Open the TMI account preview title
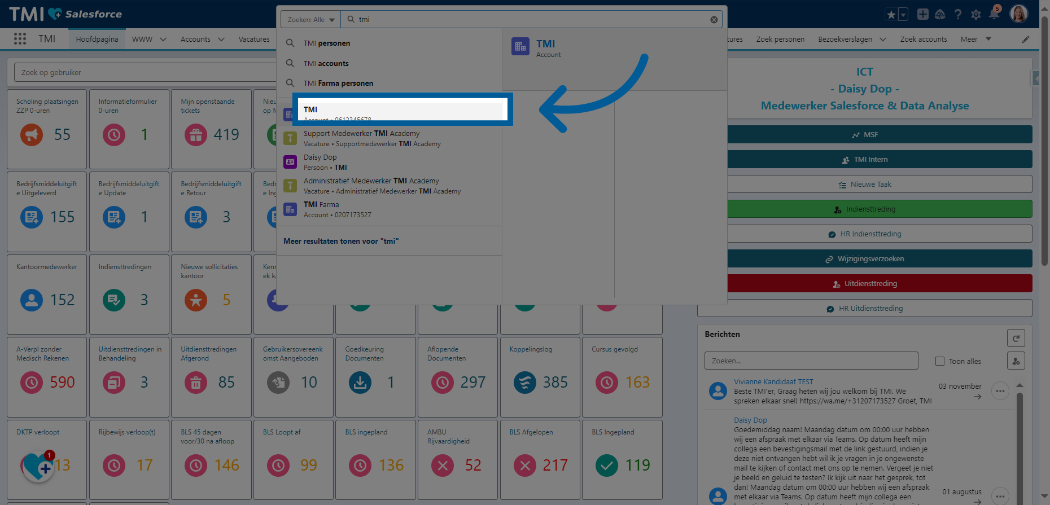 (545, 44)
